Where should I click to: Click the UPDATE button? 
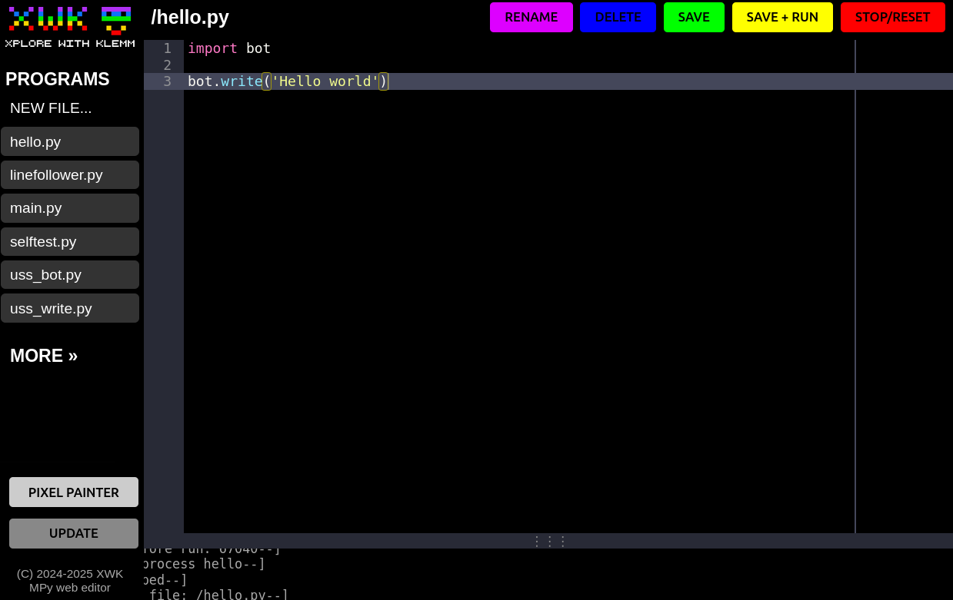74,533
